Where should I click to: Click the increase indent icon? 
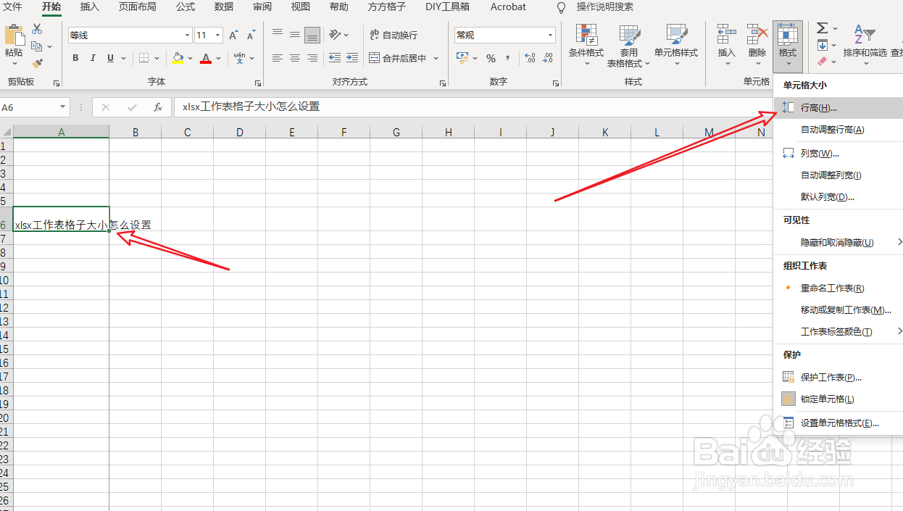point(351,58)
